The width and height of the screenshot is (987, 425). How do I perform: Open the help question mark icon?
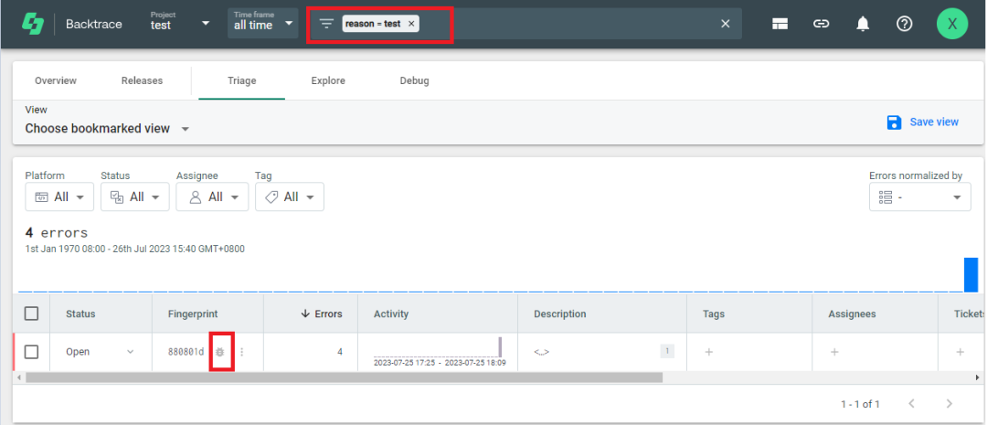click(904, 24)
